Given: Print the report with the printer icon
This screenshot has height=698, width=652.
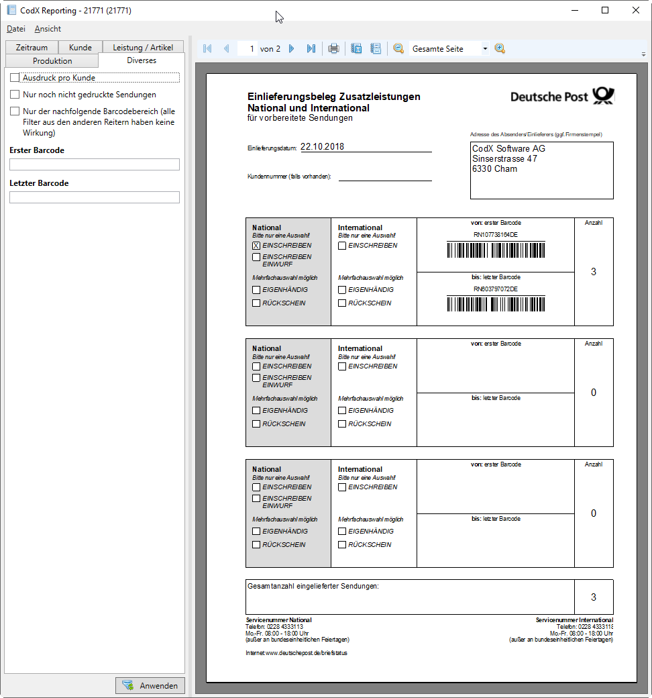Looking at the screenshot, I should pyautogui.click(x=334, y=48).
